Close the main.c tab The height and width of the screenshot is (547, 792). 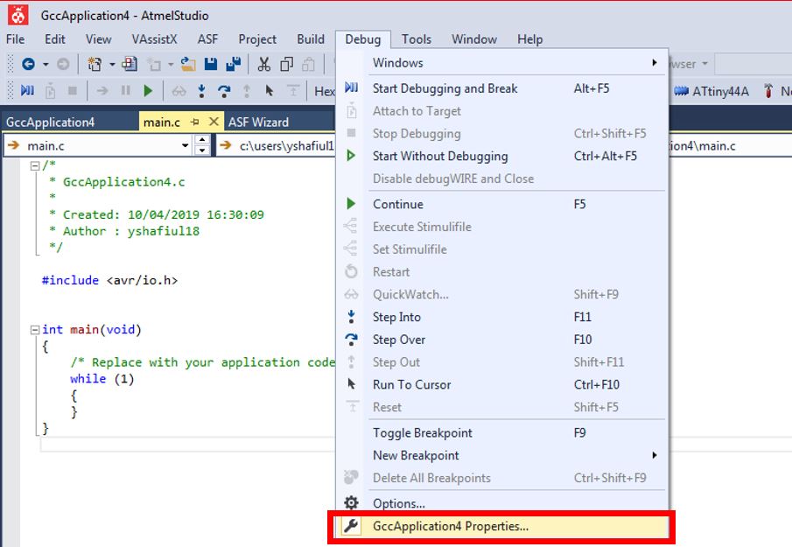[x=214, y=122]
